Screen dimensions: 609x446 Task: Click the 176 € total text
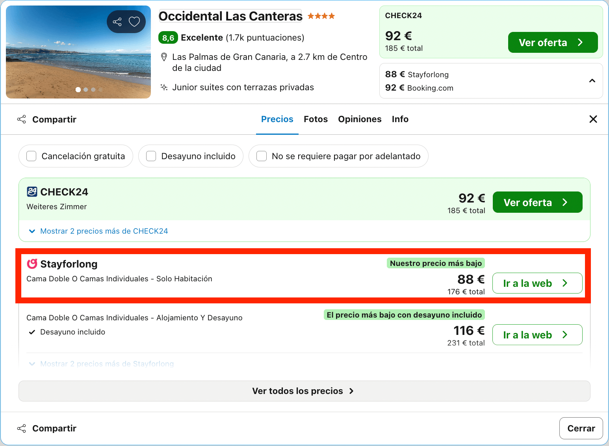[x=466, y=292]
